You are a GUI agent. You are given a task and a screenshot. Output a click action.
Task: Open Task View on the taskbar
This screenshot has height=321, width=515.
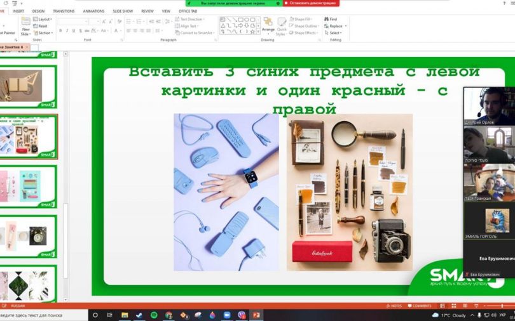click(x=110, y=315)
